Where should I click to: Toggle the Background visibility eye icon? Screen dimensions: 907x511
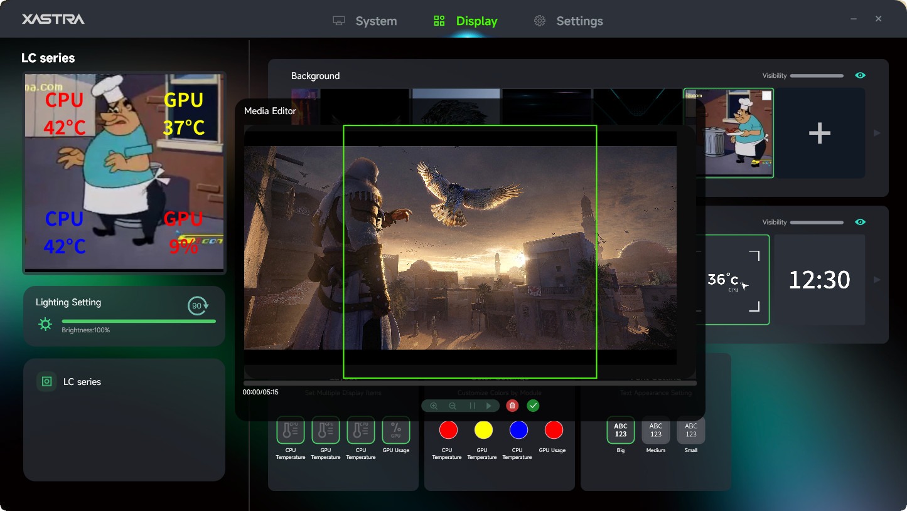pos(860,75)
